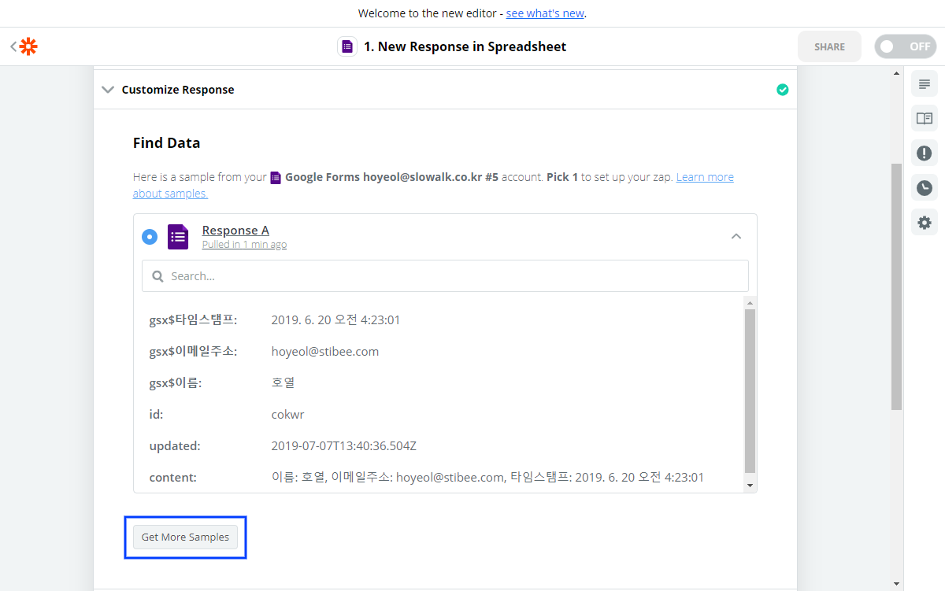
Task: Open the task history clock icon
Action: click(925, 187)
